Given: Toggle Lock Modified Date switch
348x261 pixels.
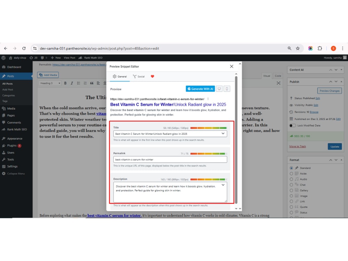Looking at the screenshot, I should pyautogui.click(x=293, y=126).
